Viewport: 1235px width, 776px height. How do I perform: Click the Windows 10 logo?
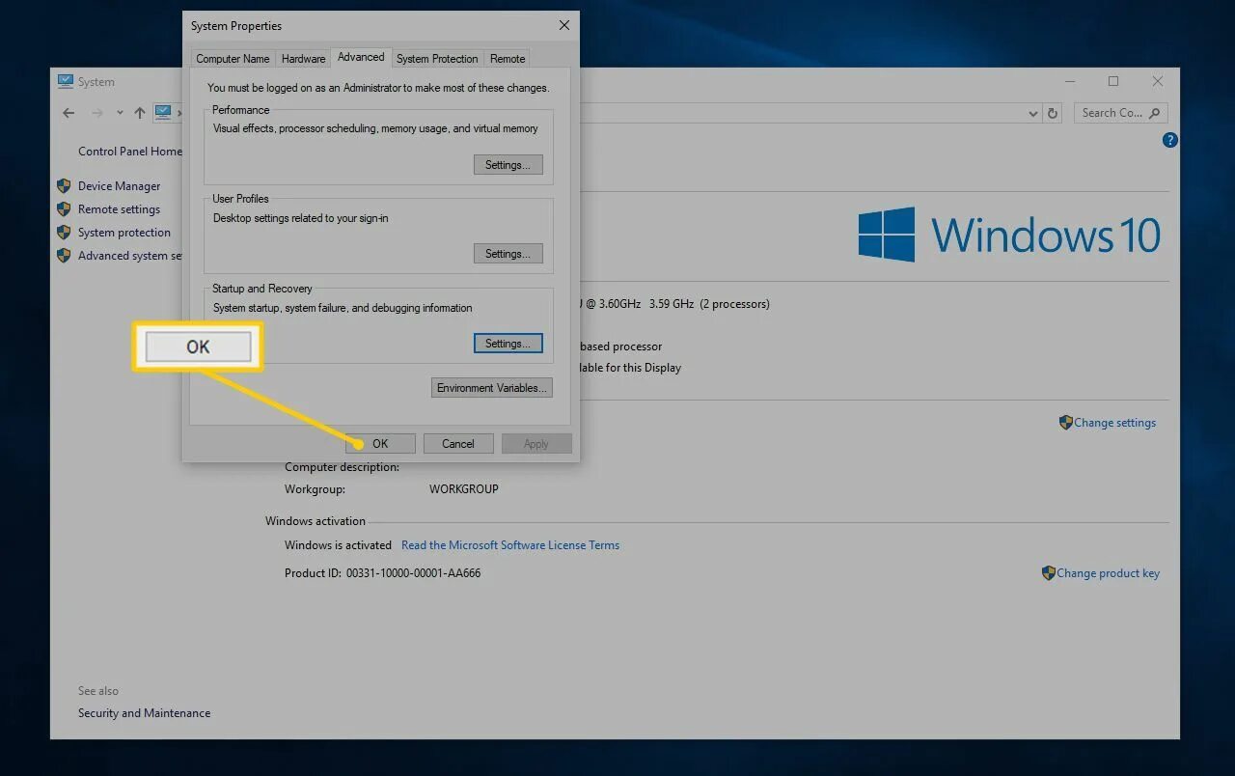tap(1009, 235)
